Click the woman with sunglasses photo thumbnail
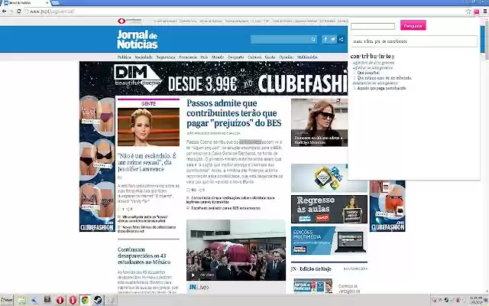This screenshot has height=306, width=489. [319, 122]
